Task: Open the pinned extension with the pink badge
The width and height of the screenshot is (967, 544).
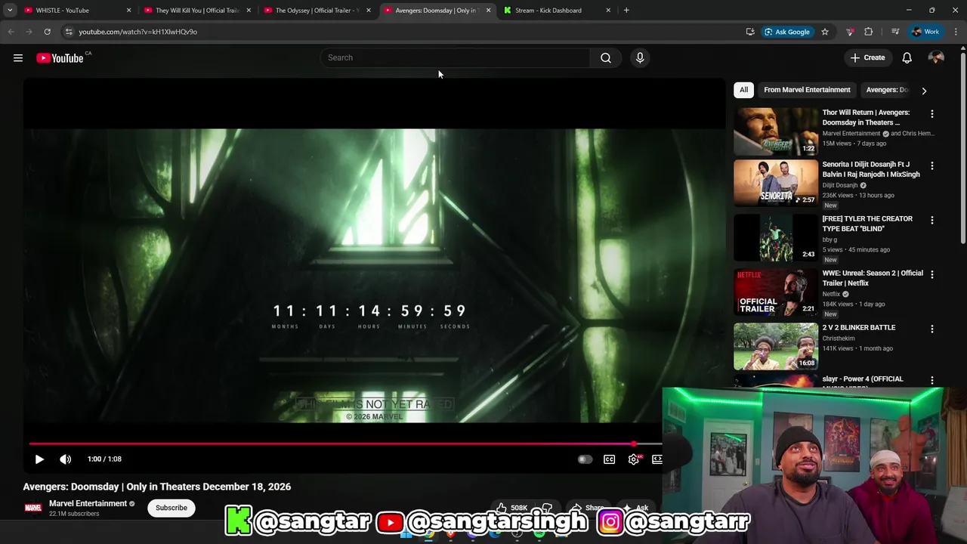Action: click(x=850, y=32)
